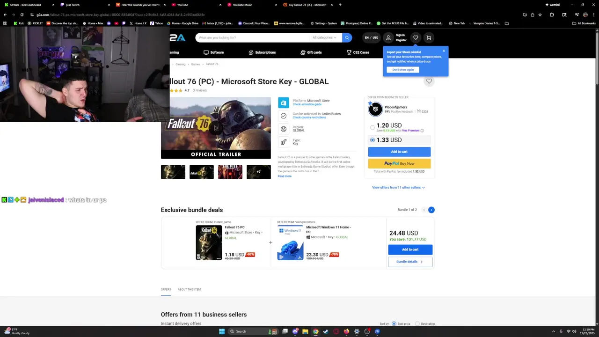
Task: Focus the What are you looking for search box
Action: [253, 37]
